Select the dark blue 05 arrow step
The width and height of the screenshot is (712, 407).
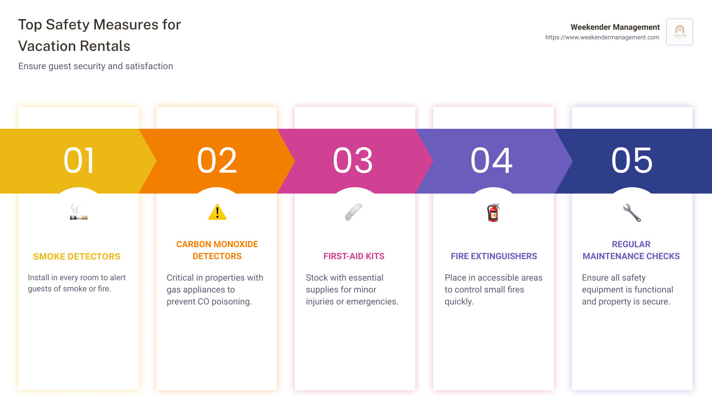pyautogui.click(x=632, y=161)
